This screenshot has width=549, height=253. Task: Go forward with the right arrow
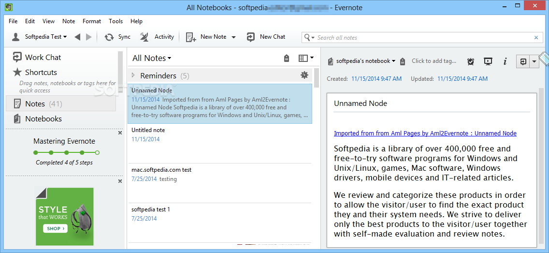[x=88, y=37]
